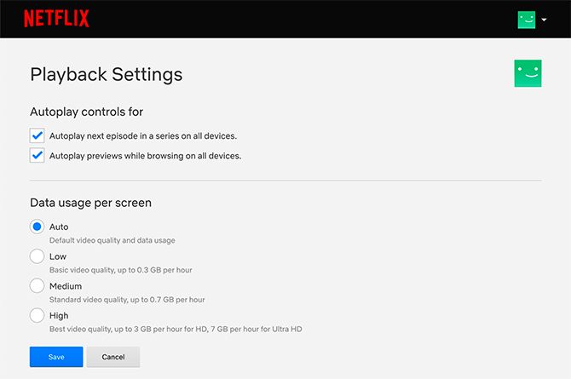571x379 pixels.
Task: Click the Netflix logo
Action: [x=56, y=19]
